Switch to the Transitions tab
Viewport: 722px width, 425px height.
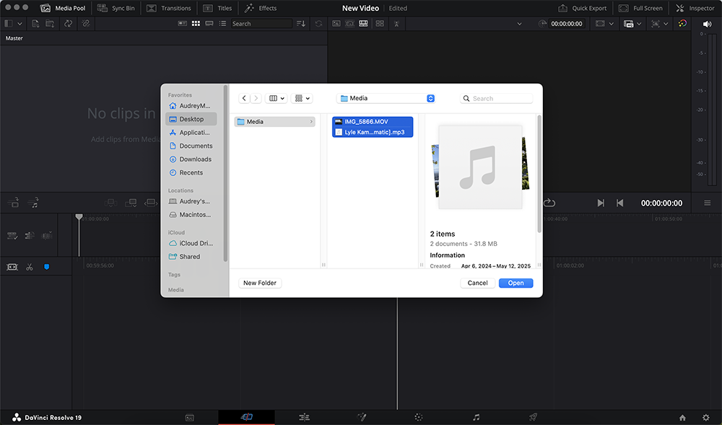tap(168, 8)
